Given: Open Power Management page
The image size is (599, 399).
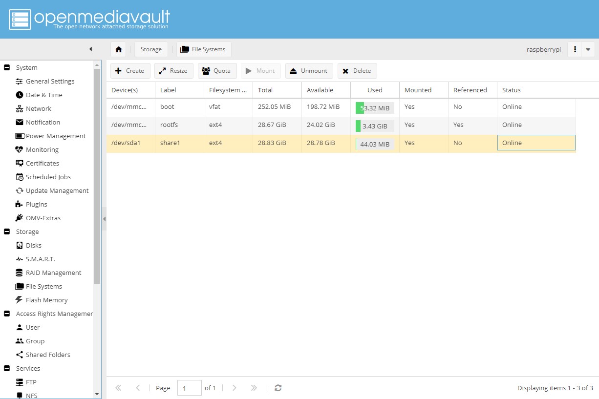Looking at the screenshot, I should (x=56, y=136).
